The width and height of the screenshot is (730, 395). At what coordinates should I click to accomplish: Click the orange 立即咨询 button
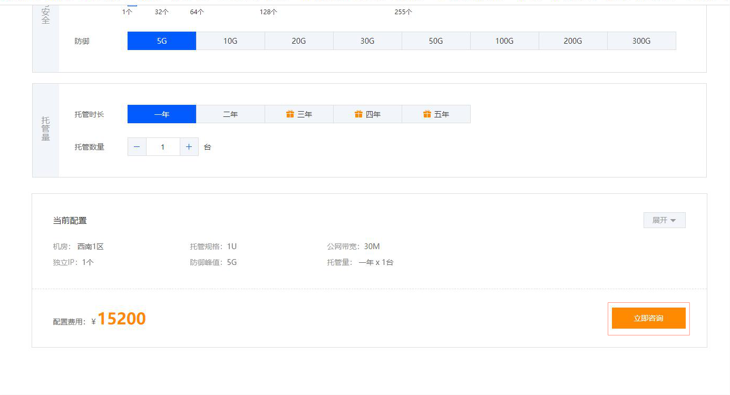click(648, 318)
